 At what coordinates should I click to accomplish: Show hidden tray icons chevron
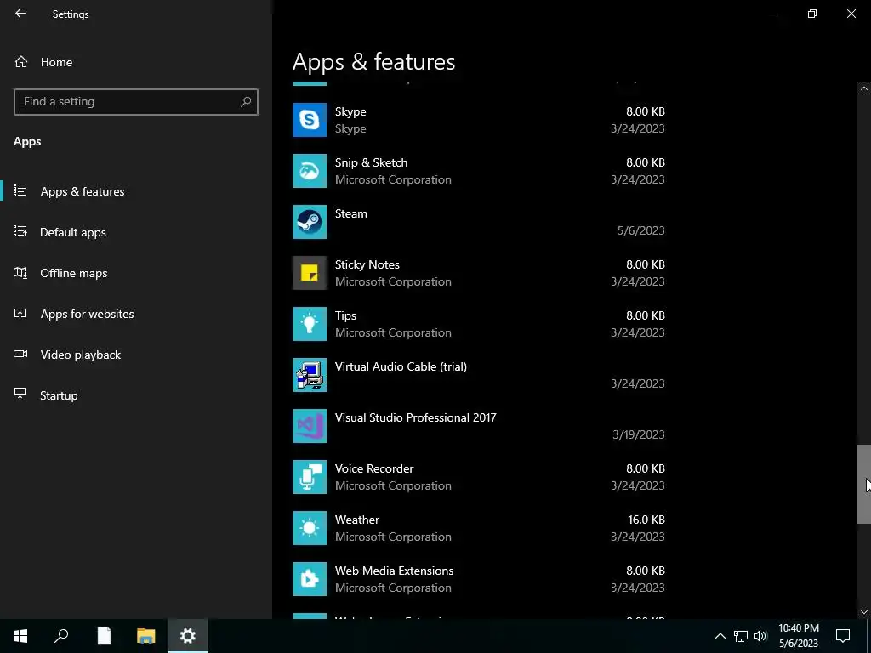pos(720,636)
